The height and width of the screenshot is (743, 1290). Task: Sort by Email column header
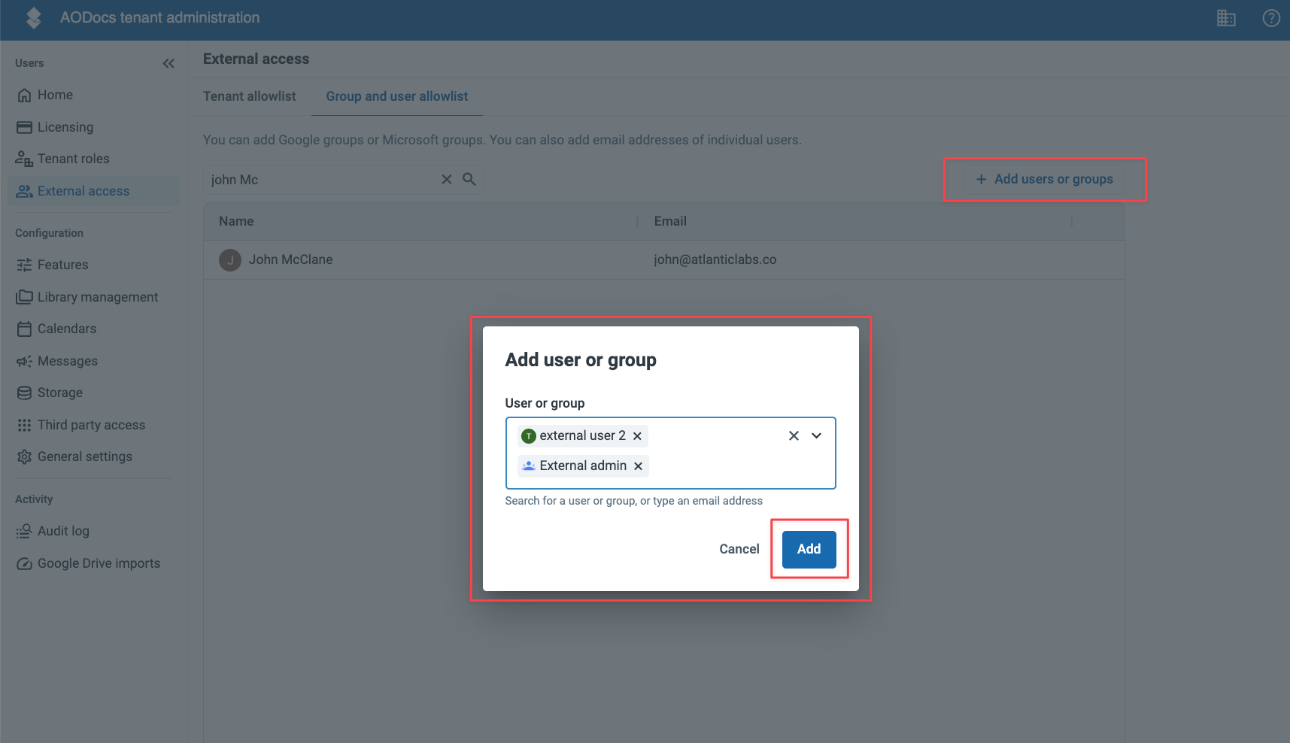pyautogui.click(x=670, y=221)
